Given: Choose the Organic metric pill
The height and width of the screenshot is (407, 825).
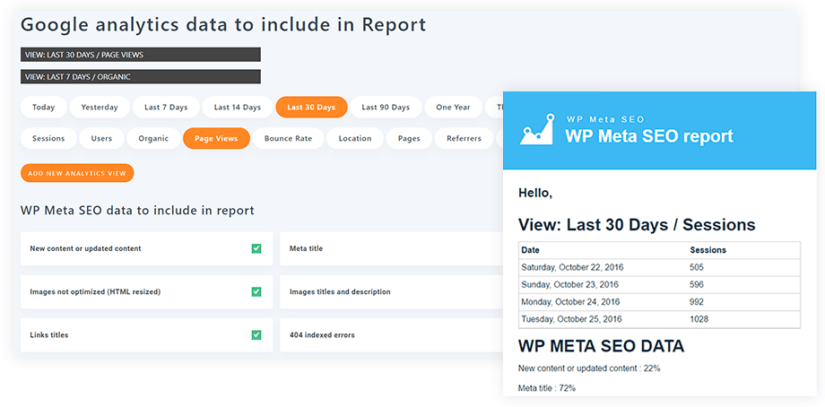Looking at the screenshot, I should pos(152,139).
